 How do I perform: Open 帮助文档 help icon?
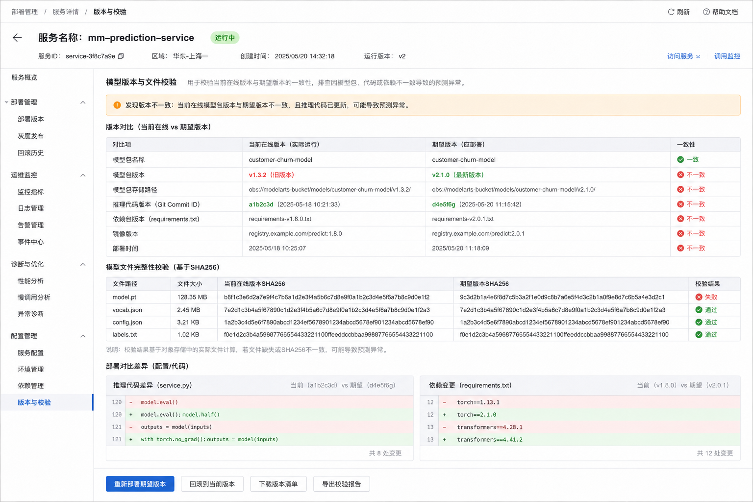coord(706,12)
